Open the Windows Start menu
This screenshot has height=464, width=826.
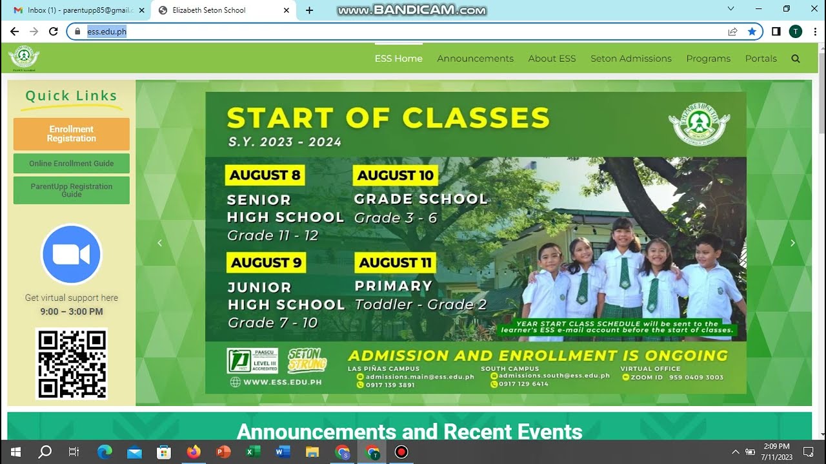[x=15, y=452]
